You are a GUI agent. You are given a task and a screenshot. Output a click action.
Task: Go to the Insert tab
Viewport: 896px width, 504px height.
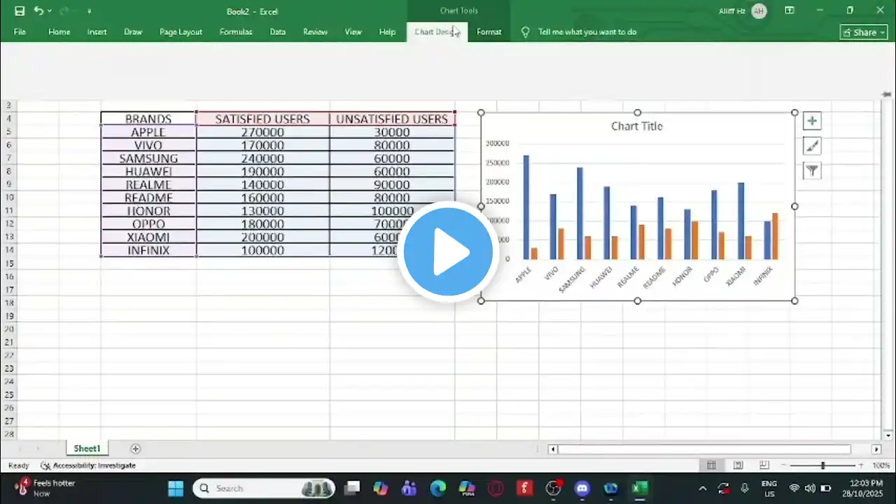click(97, 32)
